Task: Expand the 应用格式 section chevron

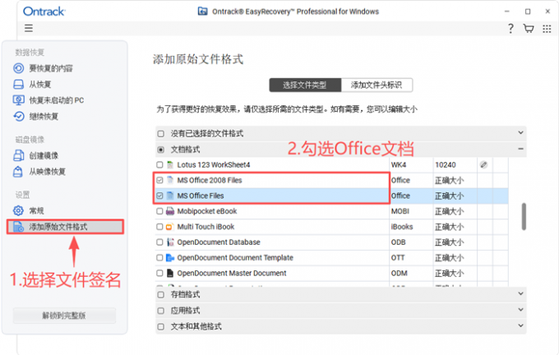Action: point(520,309)
